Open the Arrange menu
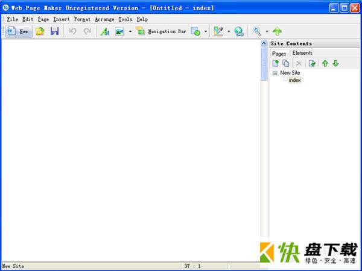 coord(104,19)
